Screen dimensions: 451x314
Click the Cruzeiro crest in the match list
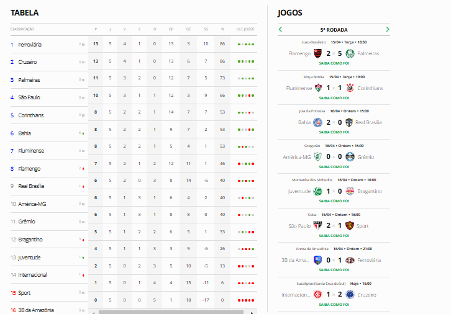click(350, 295)
